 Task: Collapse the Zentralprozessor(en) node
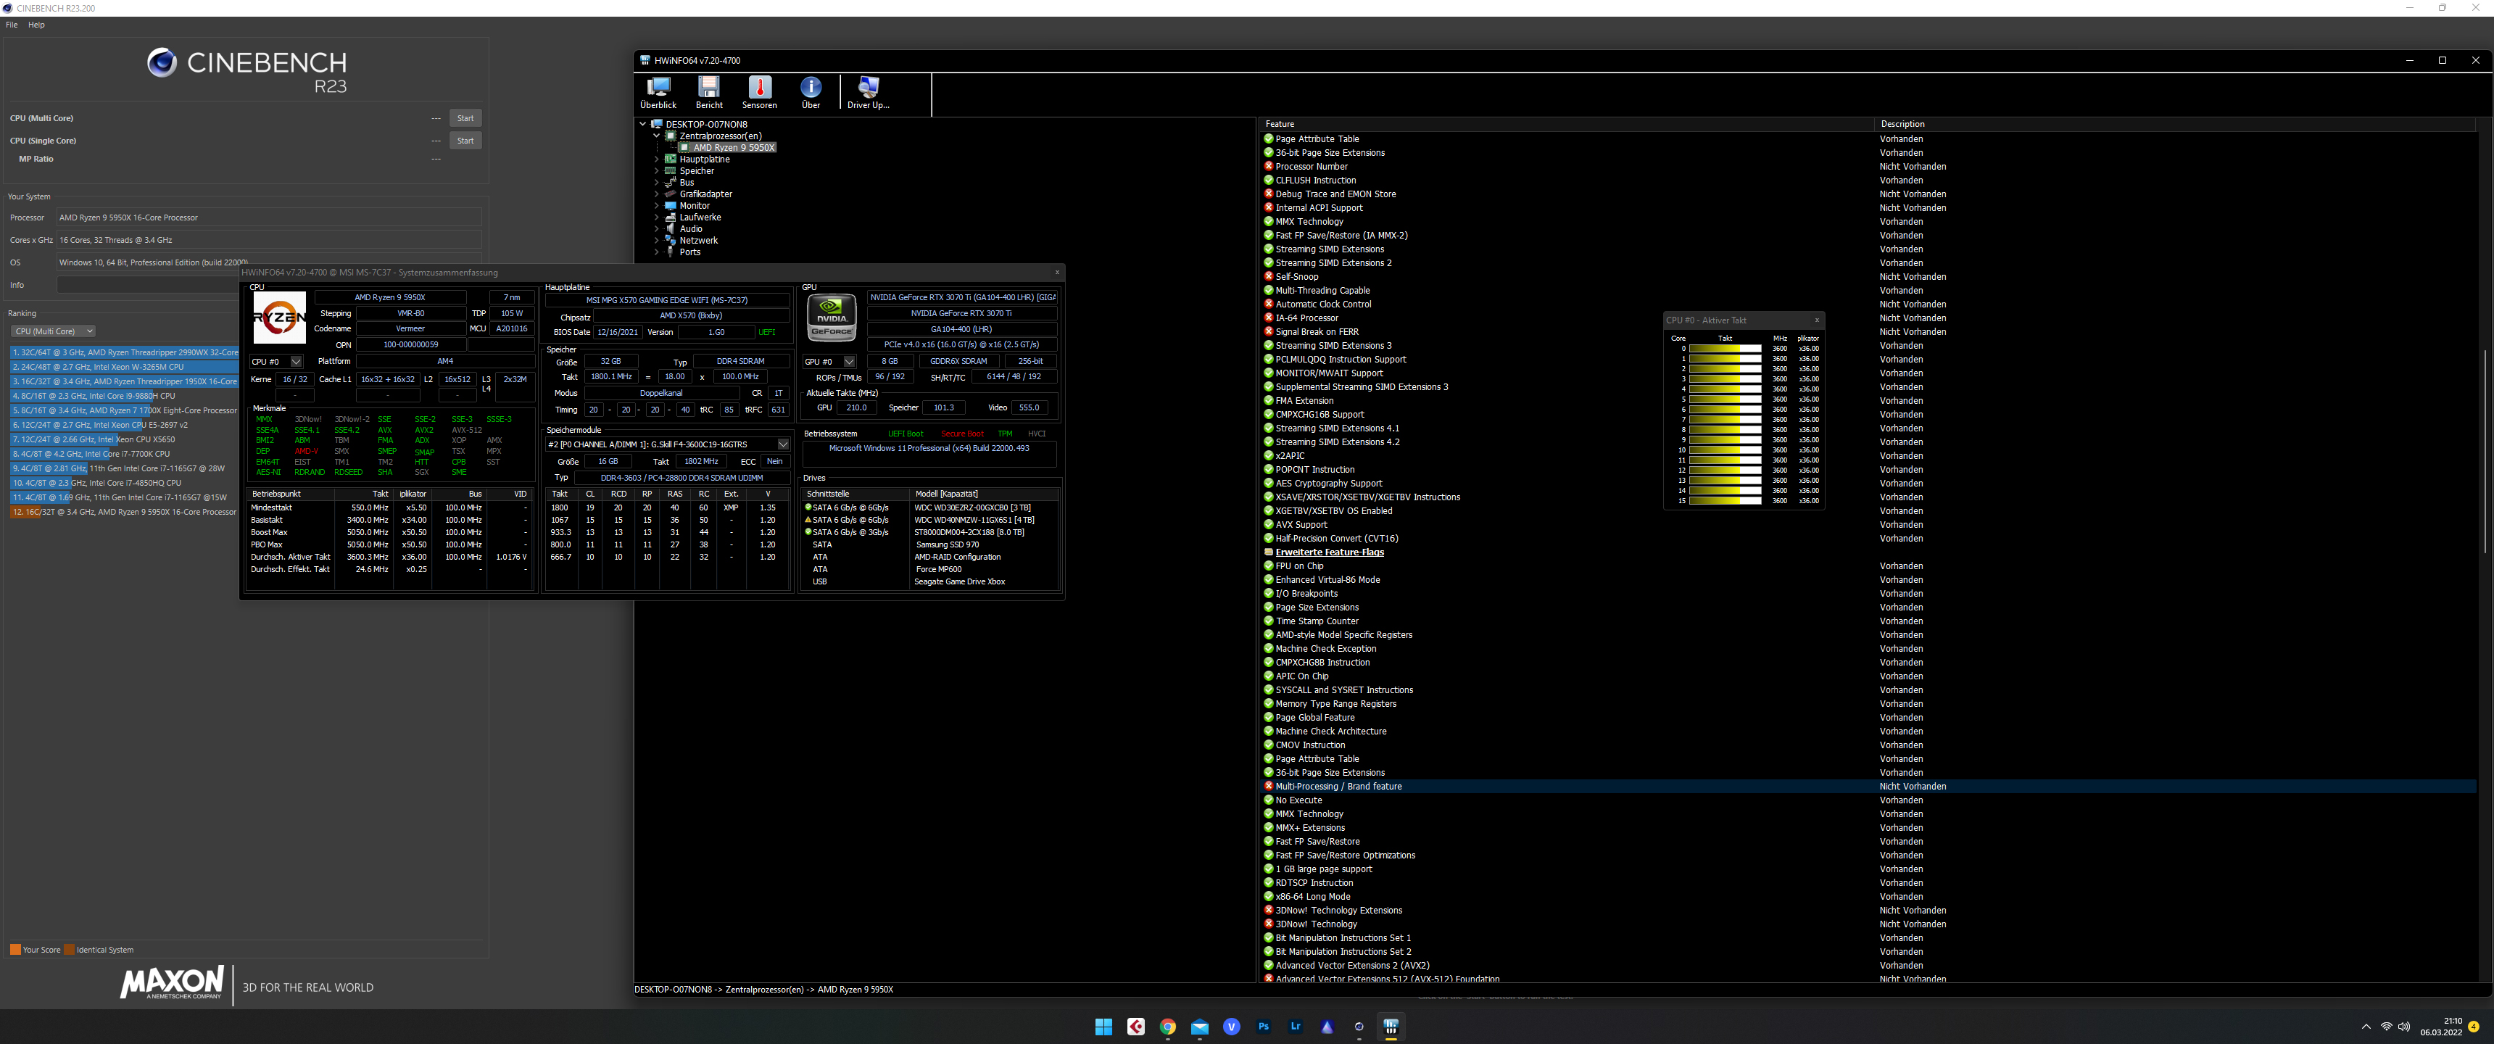[x=656, y=136]
